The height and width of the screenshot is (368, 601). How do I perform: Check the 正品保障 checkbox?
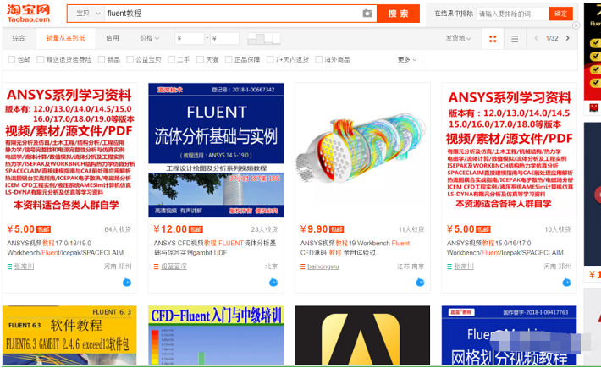pyautogui.click(x=229, y=59)
